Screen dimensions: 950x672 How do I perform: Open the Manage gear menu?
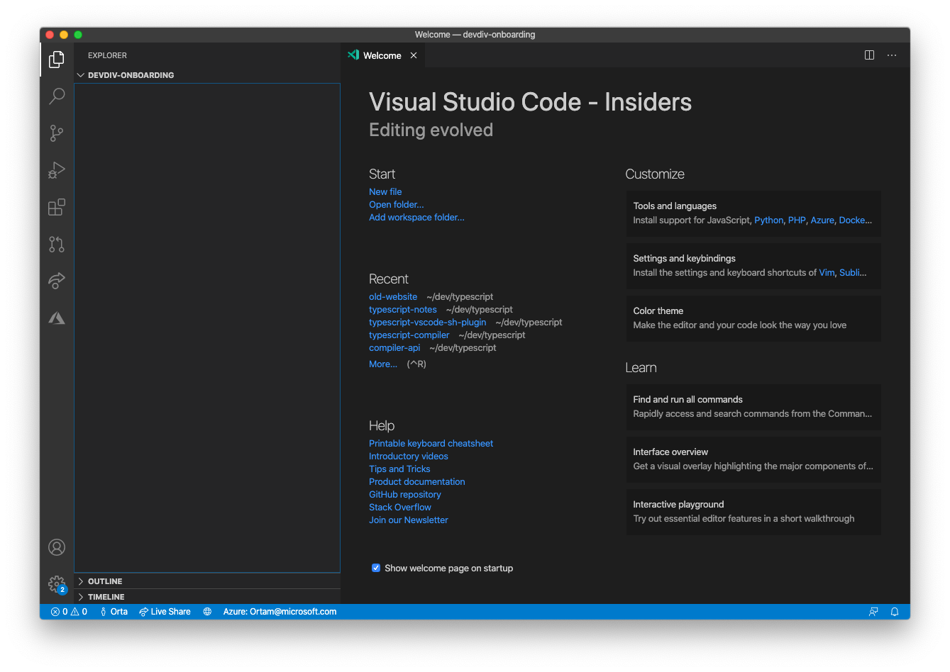coord(57,583)
